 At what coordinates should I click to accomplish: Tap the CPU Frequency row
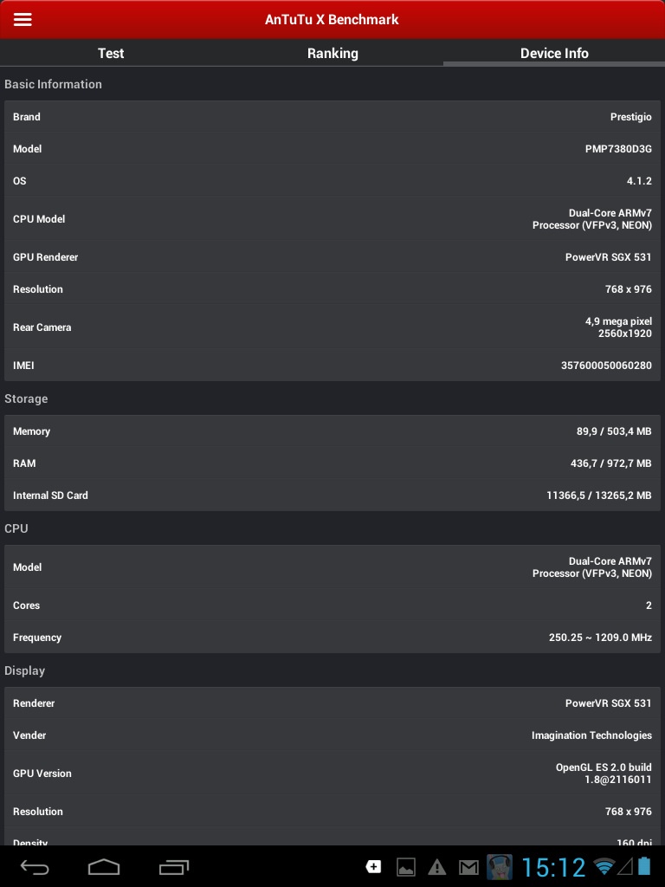[332, 638]
